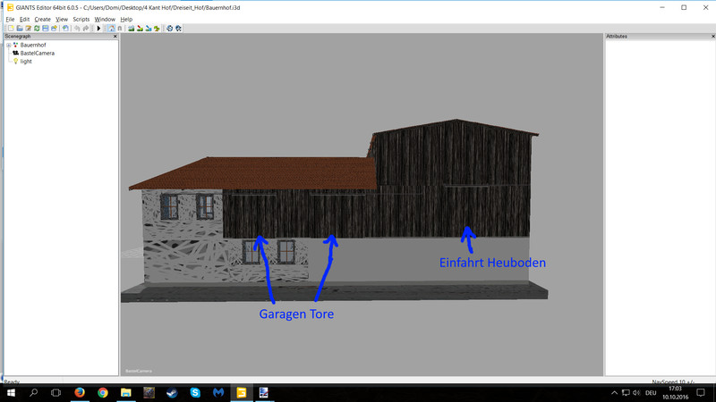Viewport: 716px width, 402px height.
Task: Click the volume icon in system tray
Action: [x=637, y=392]
